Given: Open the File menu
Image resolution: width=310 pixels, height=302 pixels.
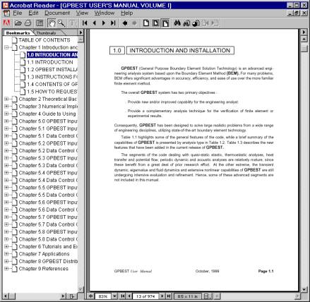Looking at the screenshot, I should 18,13.
